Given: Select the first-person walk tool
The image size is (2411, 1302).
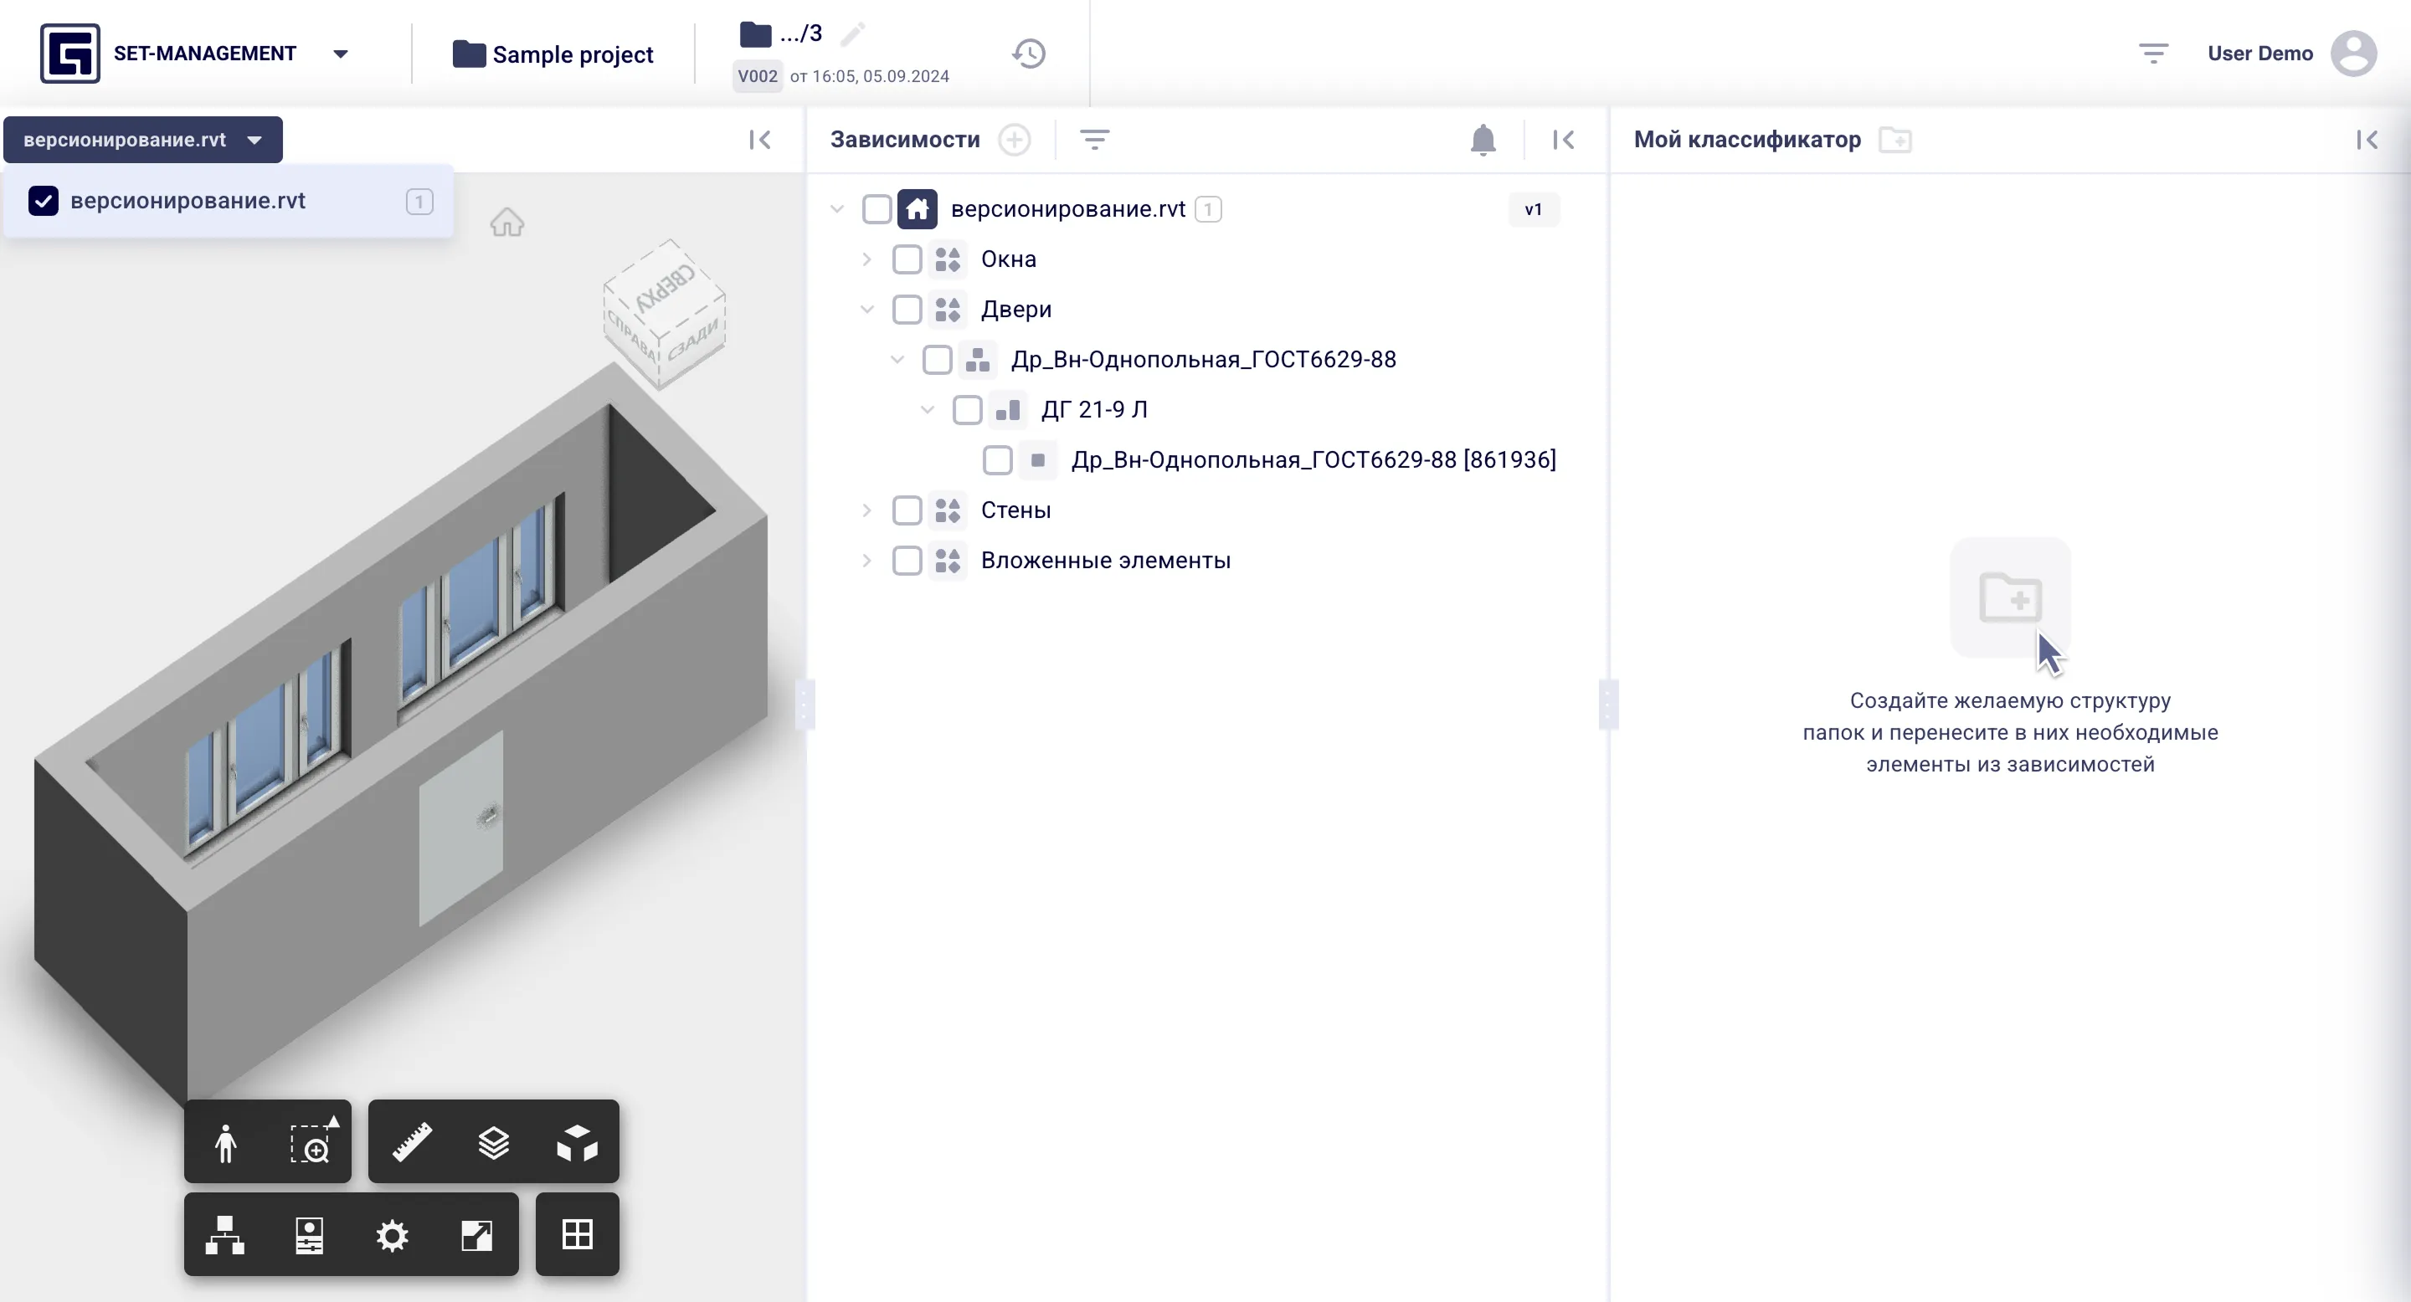Looking at the screenshot, I should 225,1142.
